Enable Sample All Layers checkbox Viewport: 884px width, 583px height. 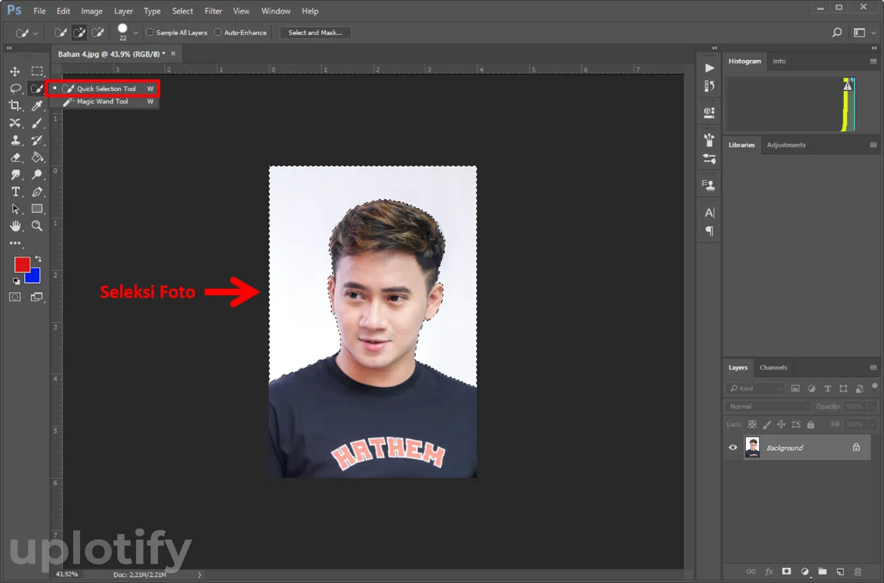click(150, 32)
